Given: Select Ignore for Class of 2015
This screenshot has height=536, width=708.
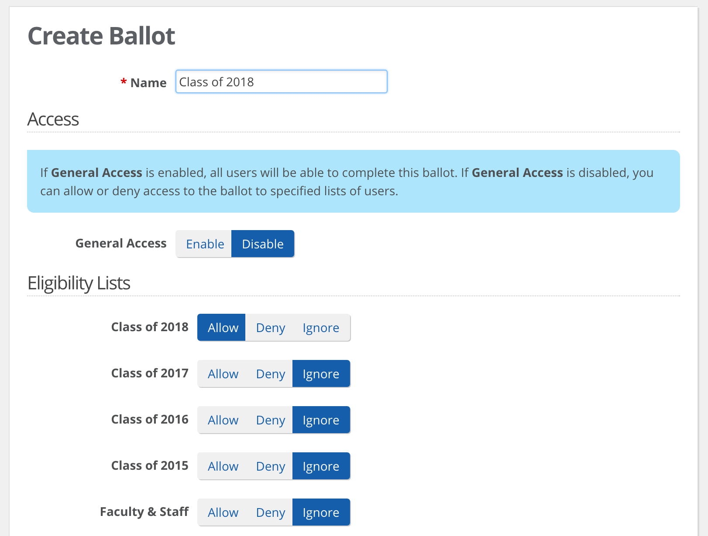Looking at the screenshot, I should [321, 466].
